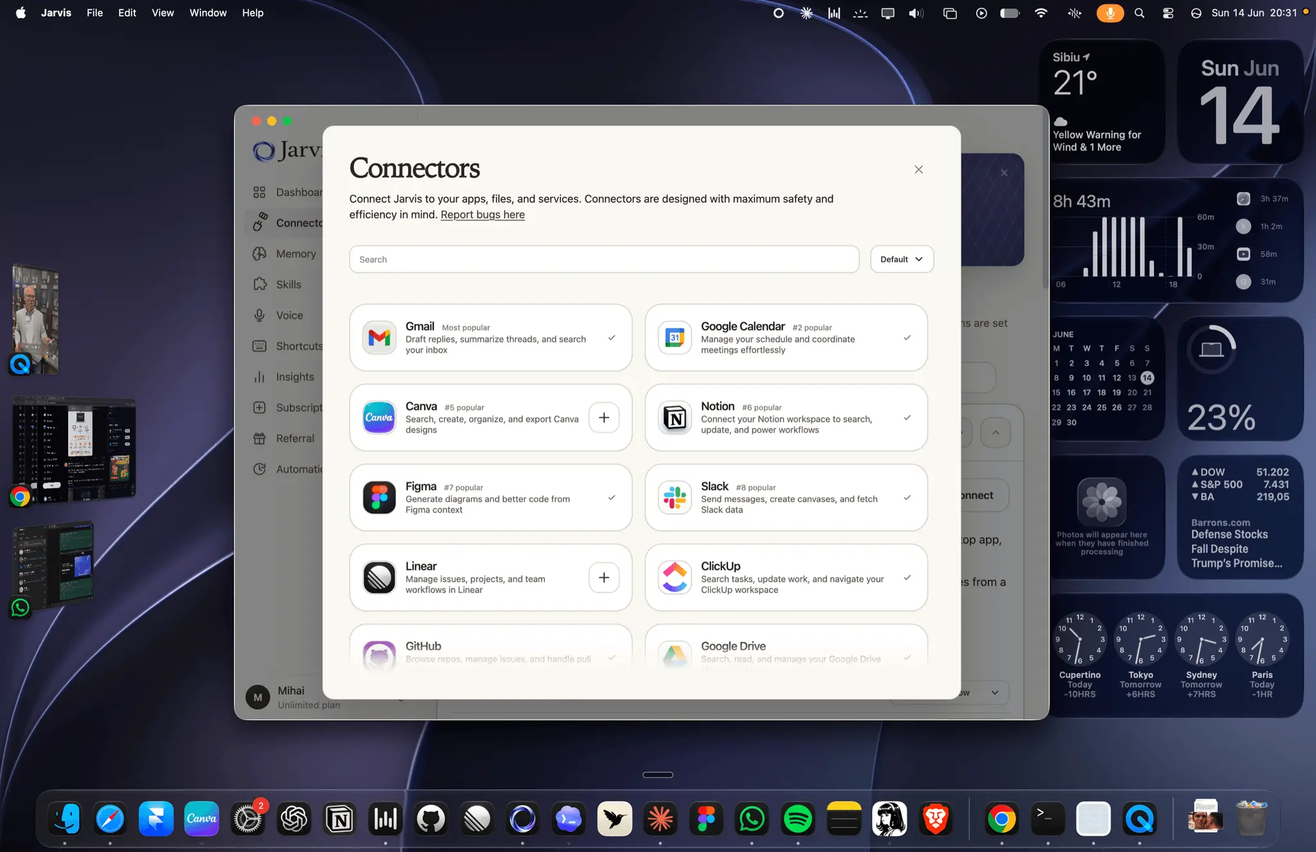Image resolution: width=1316 pixels, height=852 pixels.
Task: Open the Edit menu
Action: pyautogui.click(x=127, y=13)
